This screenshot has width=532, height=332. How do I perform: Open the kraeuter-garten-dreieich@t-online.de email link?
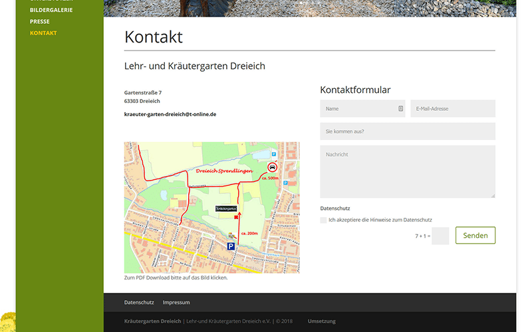tap(170, 114)
